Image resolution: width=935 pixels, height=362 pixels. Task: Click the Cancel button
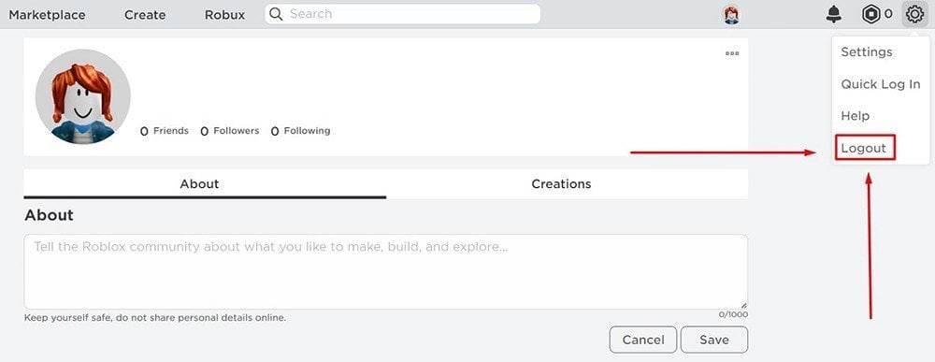643,340
